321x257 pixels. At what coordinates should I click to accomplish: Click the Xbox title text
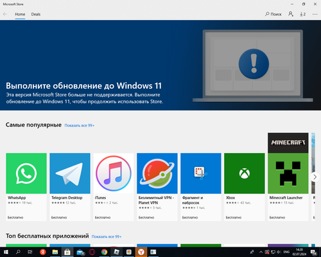click(230, 198)
